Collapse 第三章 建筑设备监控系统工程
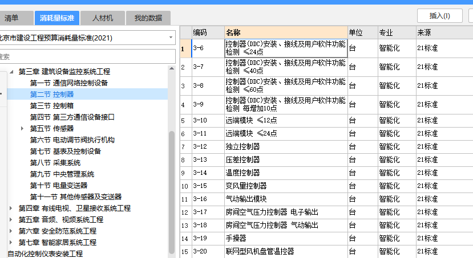473x258 pixels. pyautogui.click(x=11, y=72)
